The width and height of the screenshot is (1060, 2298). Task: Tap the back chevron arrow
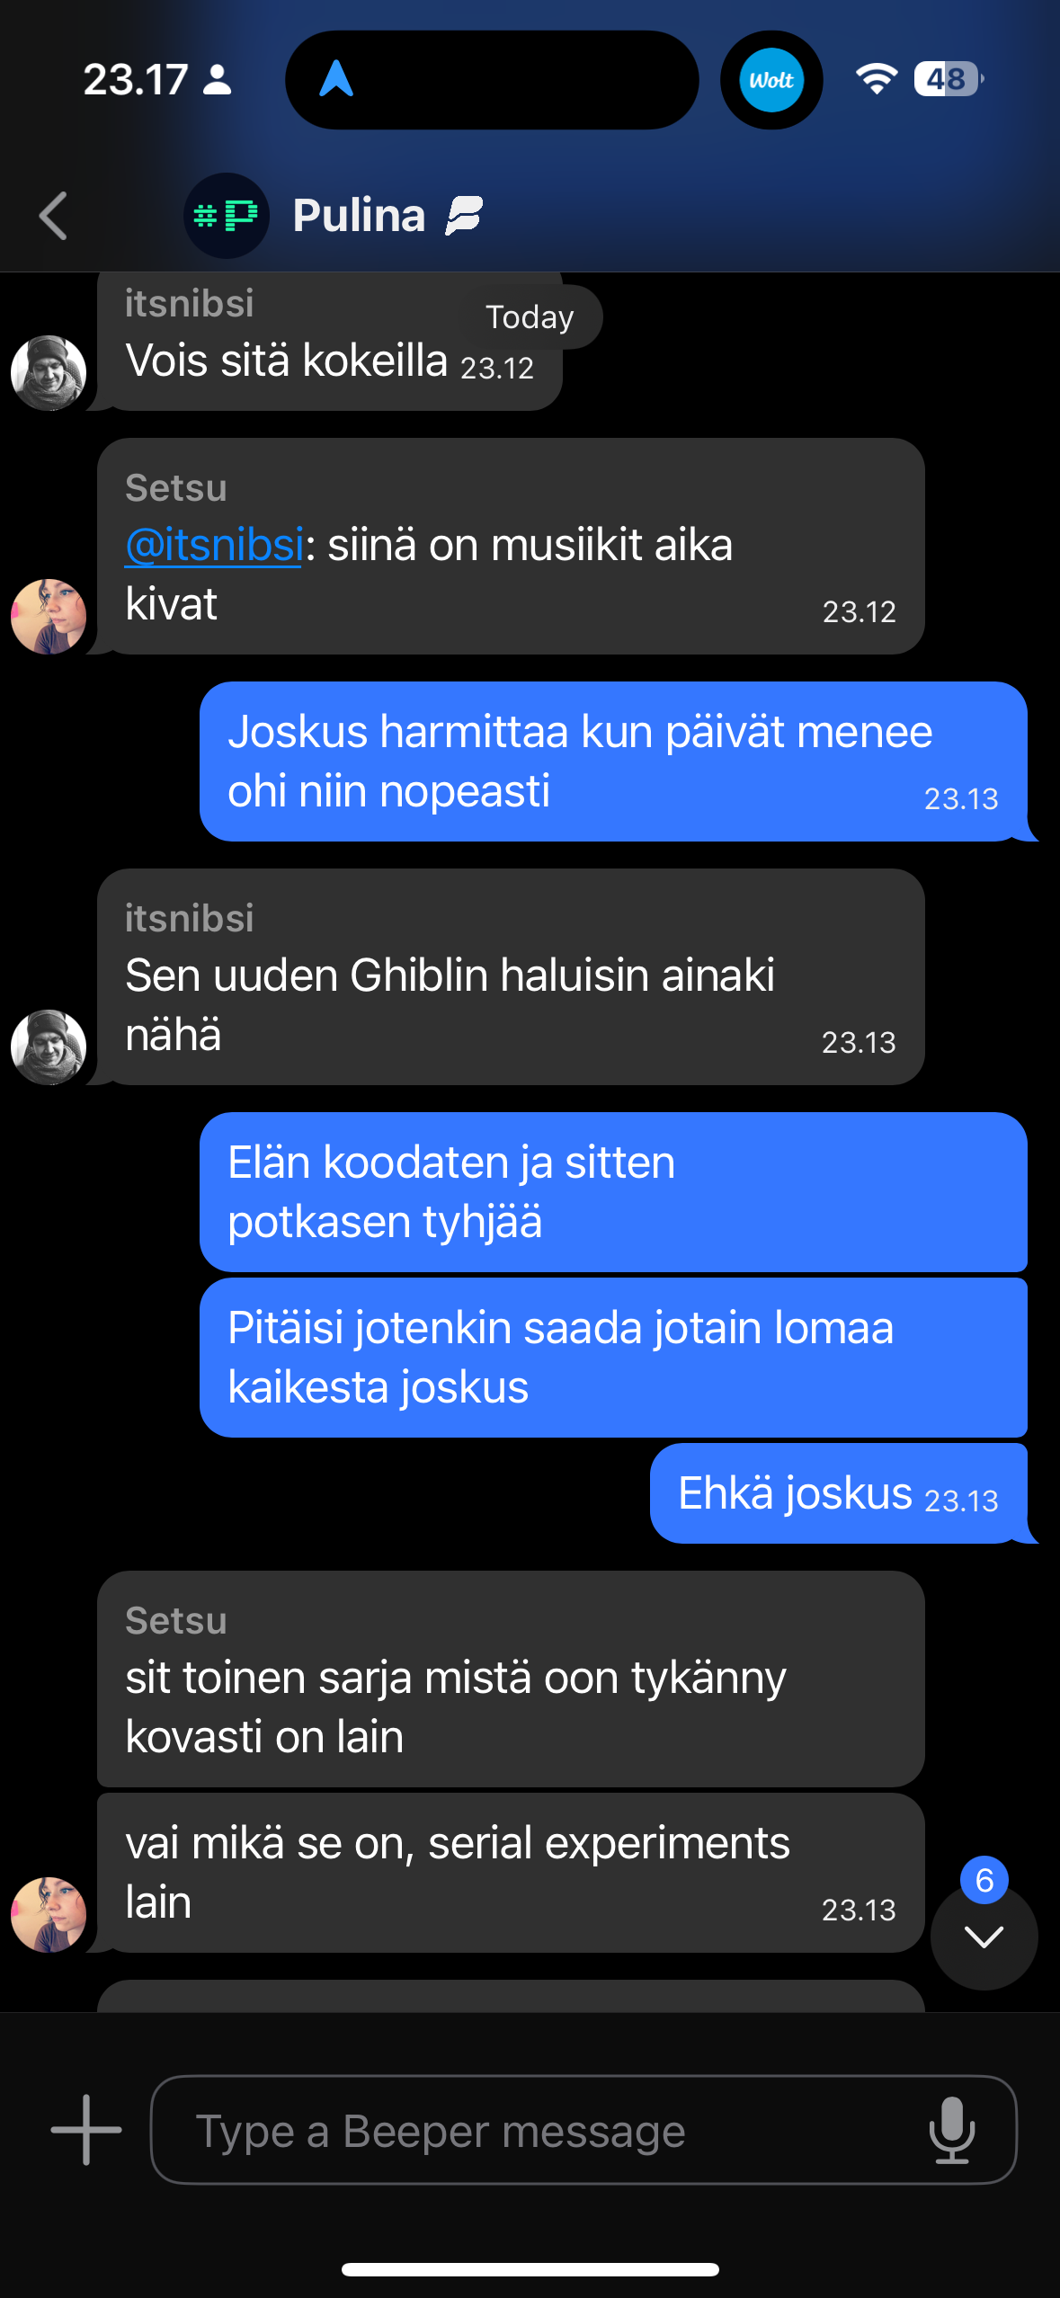coord(53,216)
